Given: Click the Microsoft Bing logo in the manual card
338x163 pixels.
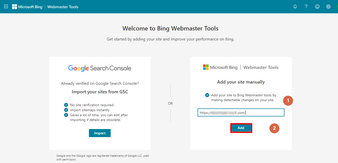Looking at the screenshot, I should (220, 67).
